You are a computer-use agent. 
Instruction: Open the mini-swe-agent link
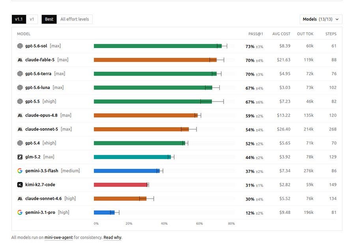pos(59,238)
